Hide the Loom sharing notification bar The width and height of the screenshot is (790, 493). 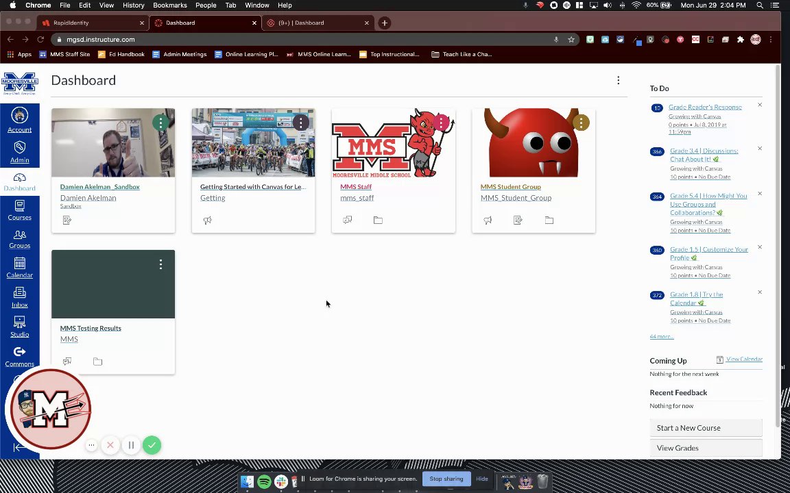(x=481, y=479)
